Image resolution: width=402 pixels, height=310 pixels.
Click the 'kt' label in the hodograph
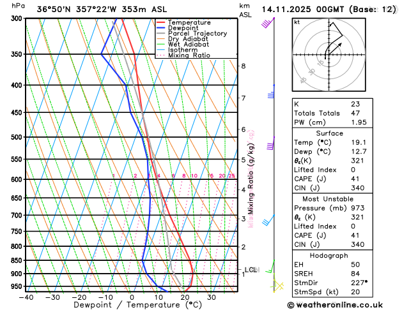297,22
